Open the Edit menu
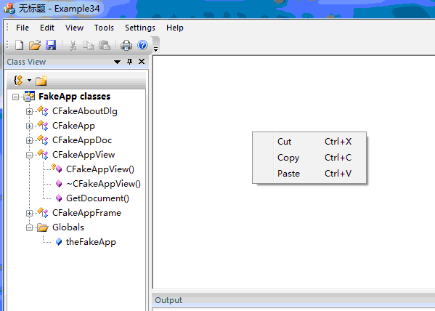The width and height of the screenshot is (435, 311). (47, 28)
